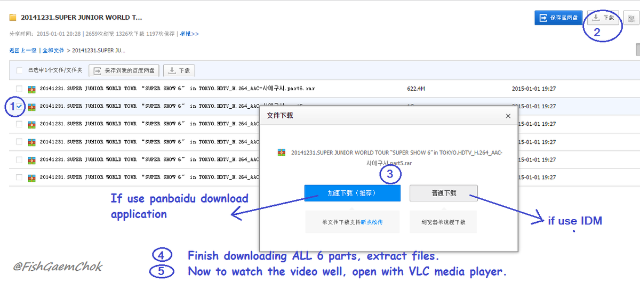
Task: Click the part5.rar file name in the dialog
Action: point(396,158)
